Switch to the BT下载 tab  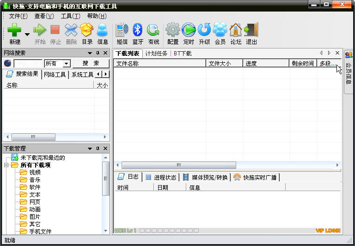click(183, 54)
